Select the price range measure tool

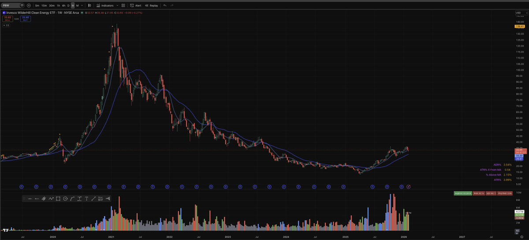79,199
